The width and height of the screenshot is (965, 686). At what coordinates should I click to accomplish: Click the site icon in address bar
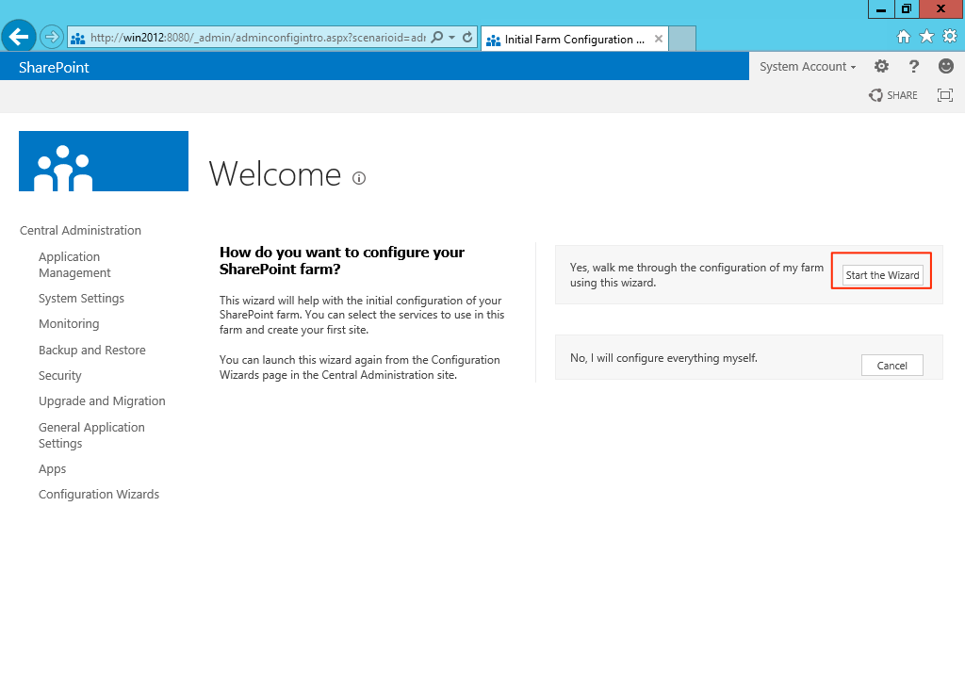(x=77, y=38)
